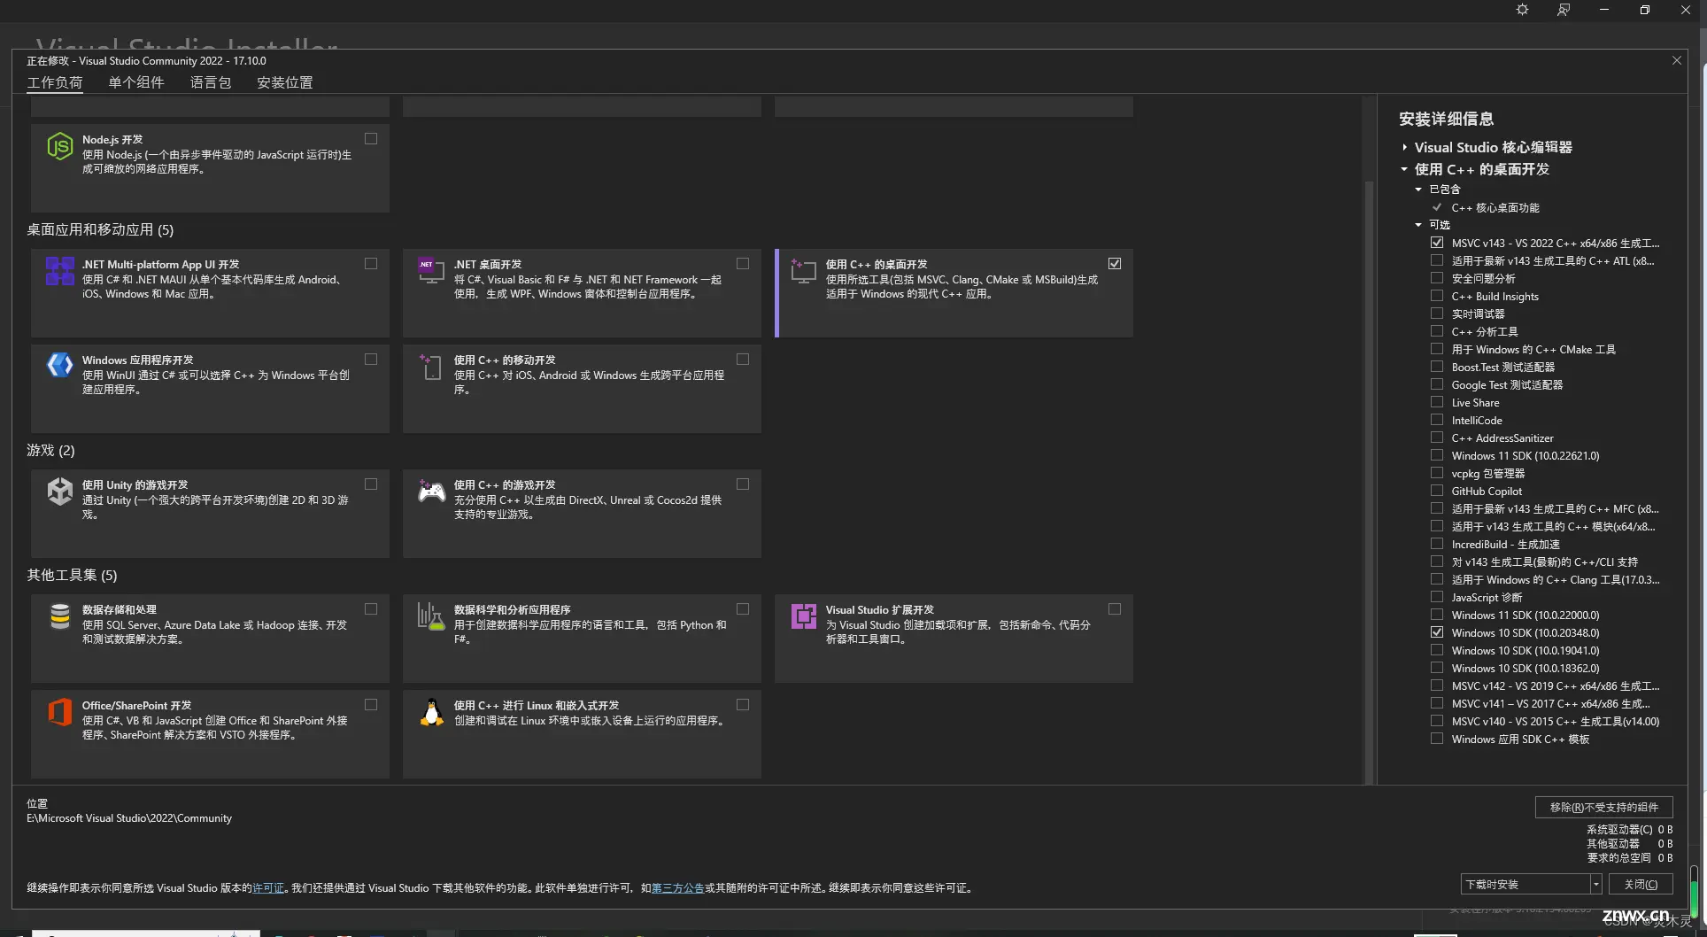
Task: Check 使用 C++ 的游戏开发 workload
Action: pos(743,484)
